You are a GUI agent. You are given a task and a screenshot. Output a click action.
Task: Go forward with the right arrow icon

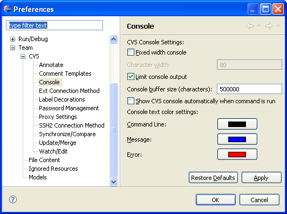tap(269, 26)
